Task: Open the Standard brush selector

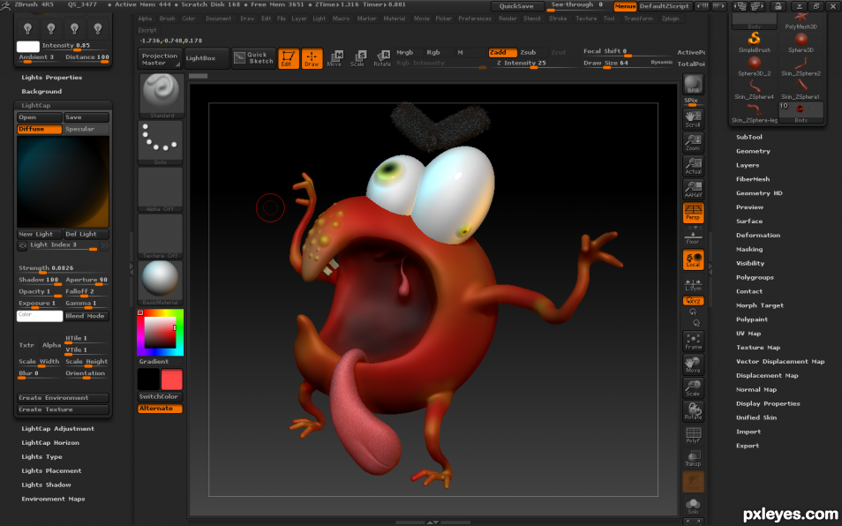Action: 161,95
